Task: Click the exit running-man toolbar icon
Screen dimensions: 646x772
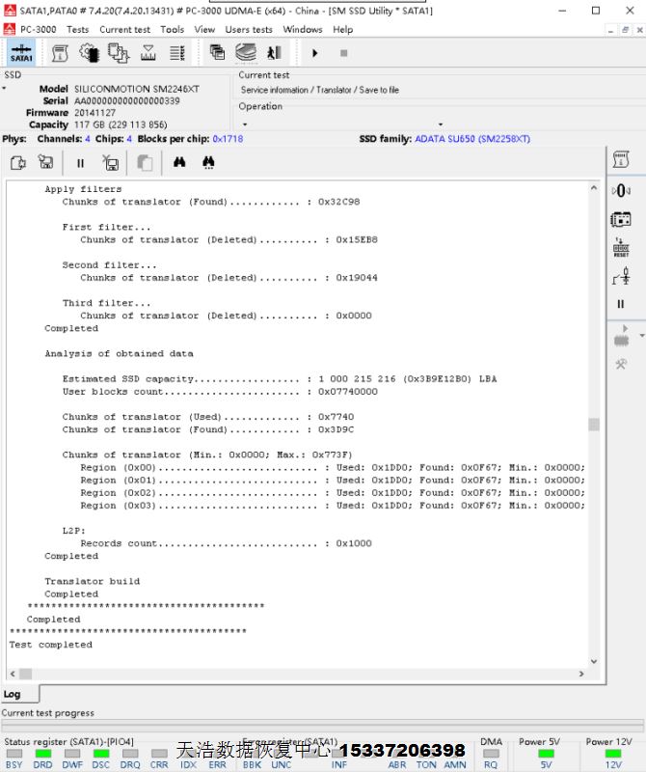Action: pyautogui.click(x=274, y=53)
